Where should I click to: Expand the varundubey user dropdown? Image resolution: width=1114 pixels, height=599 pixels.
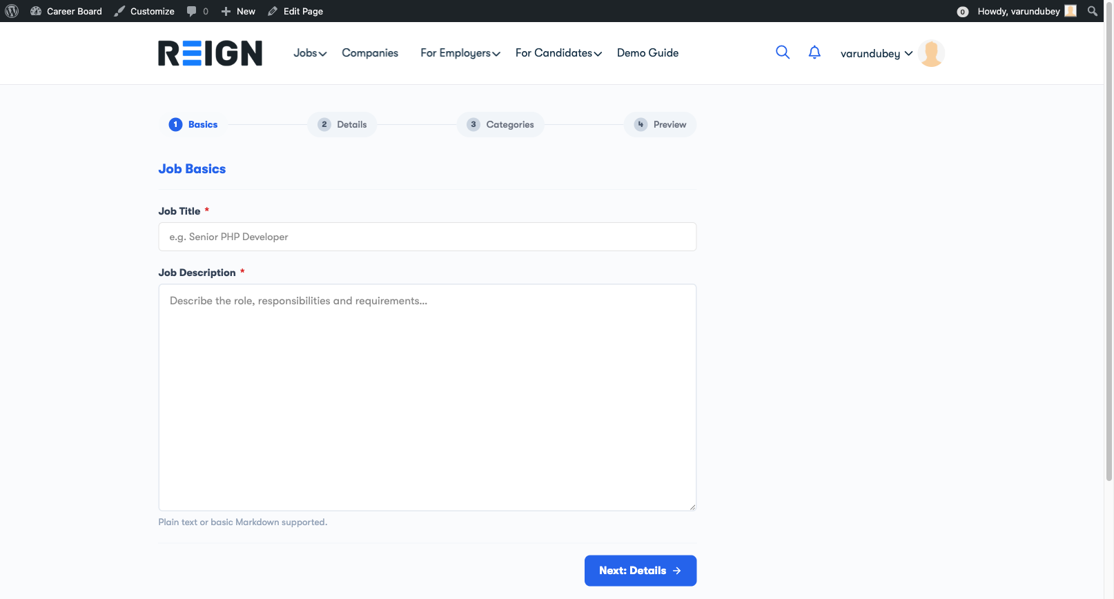877,54
